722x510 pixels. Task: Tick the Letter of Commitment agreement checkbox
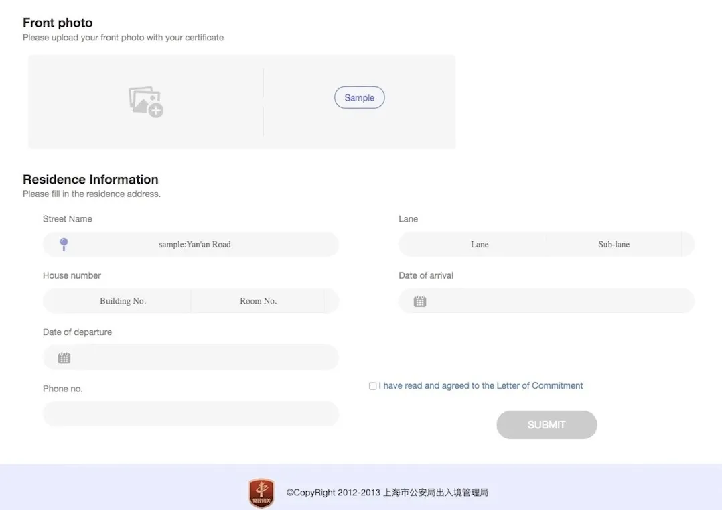pyautogui.click(x=372, y=386)
